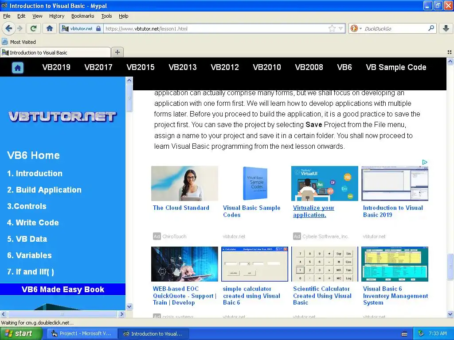Click the AdChoices triangle icon
This screenshot has width=454, height=340.
point(424,162)
